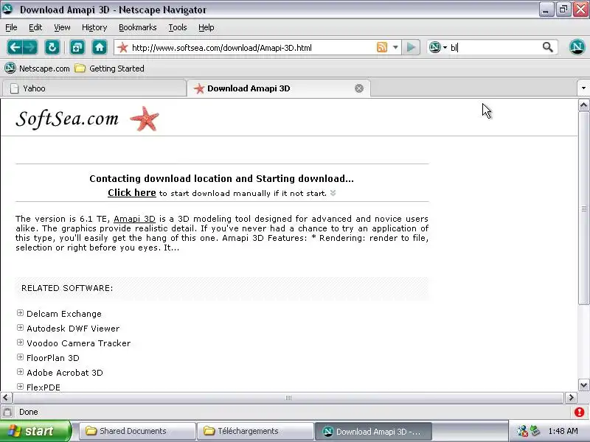Screen dimensions: 590x442
Task: Click the status bar sidebar icon beside Done
Action: coord(7,412)
